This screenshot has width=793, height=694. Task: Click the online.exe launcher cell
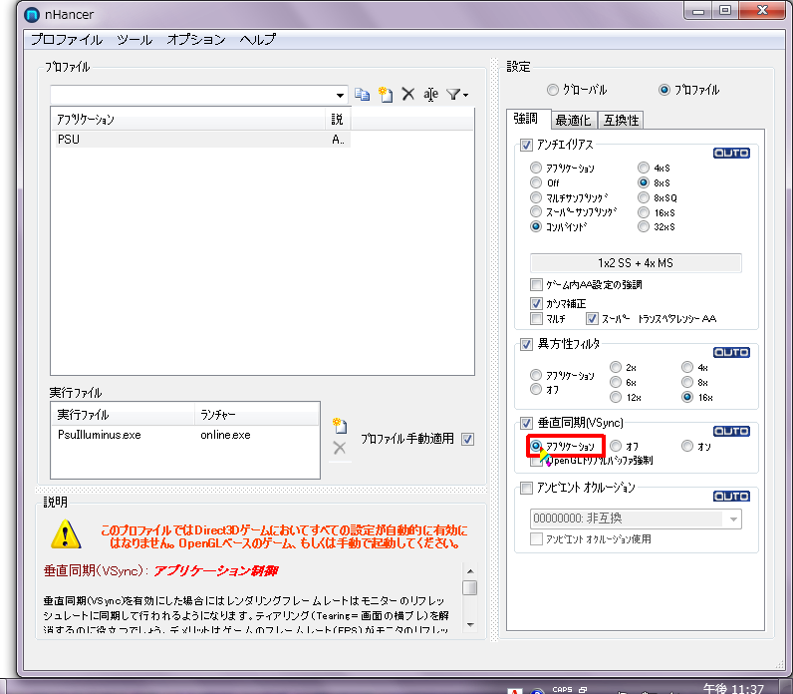pos(225,435)
